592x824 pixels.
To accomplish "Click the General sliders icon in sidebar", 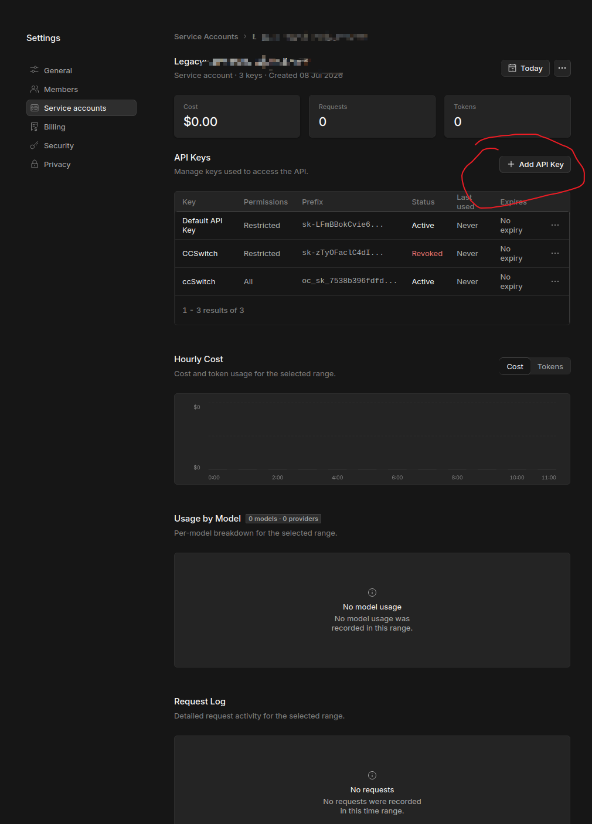I will (x=35, y=70).
